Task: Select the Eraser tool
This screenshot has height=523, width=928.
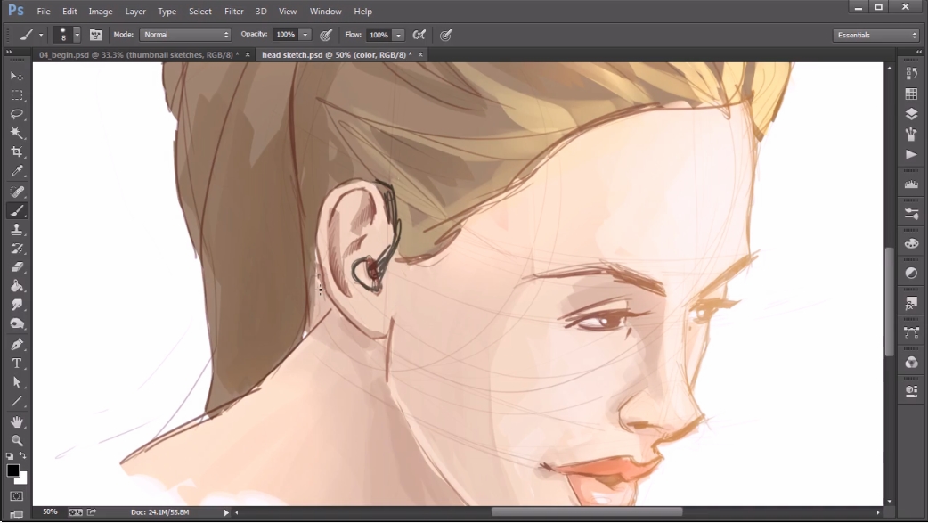Action: click(x=17, y=266)
